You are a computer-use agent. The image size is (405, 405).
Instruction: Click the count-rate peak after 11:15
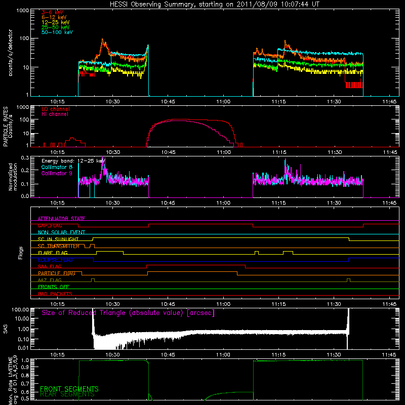point(286,43)
